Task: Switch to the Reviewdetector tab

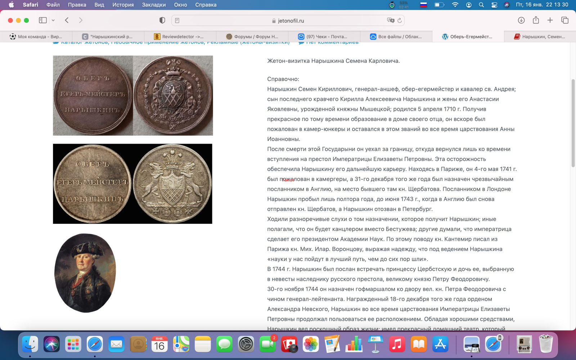Action: coord(180,36)
